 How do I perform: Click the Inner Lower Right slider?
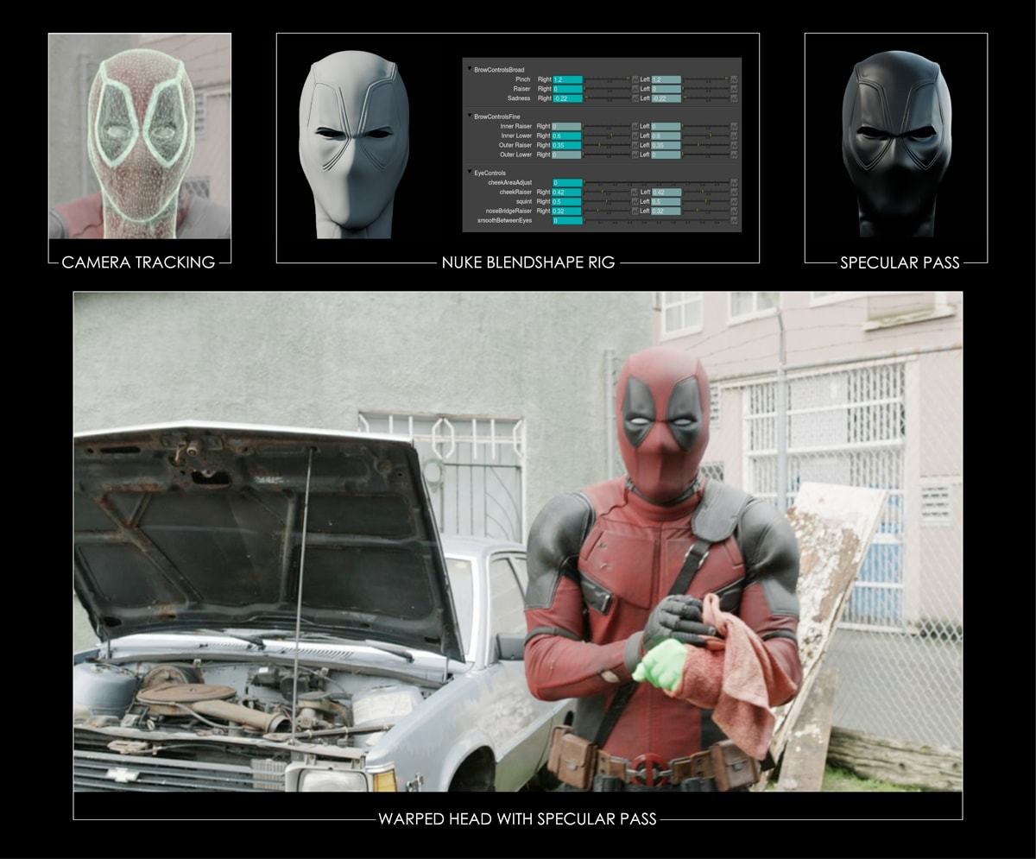[x=607, y=136]
